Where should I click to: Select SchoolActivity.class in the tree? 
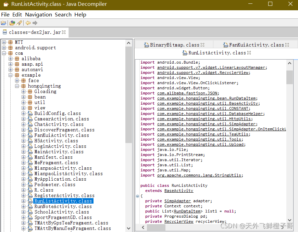pos(62,212)
